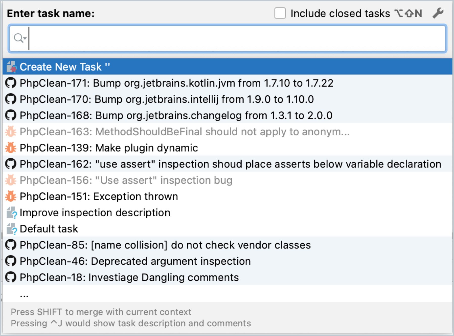Enable the Include closed tasks checkbox

pos(280,13)
